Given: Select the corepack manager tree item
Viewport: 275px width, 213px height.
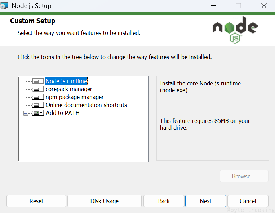Looking at the screenshot, I should coord(69,89).
